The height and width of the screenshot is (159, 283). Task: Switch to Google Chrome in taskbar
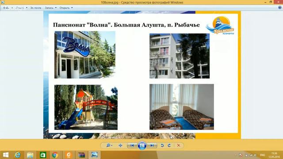pos(55,155)
